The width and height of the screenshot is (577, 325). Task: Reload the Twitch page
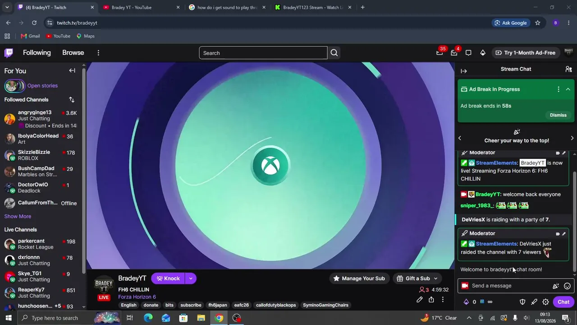pyautogui.click(x=34, y=23)
